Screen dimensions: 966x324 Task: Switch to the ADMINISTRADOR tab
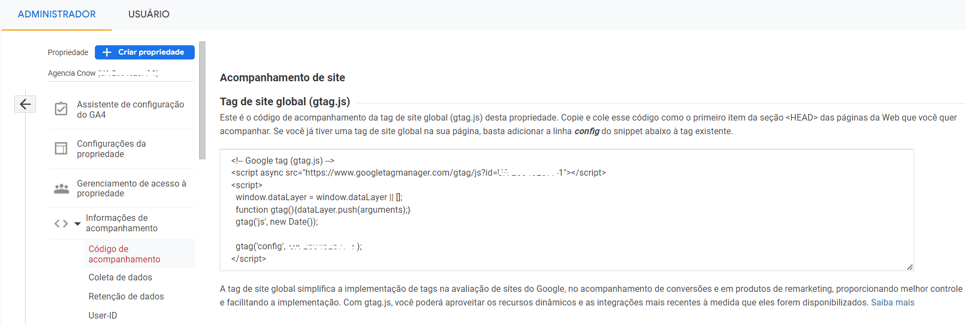[57, 14]
